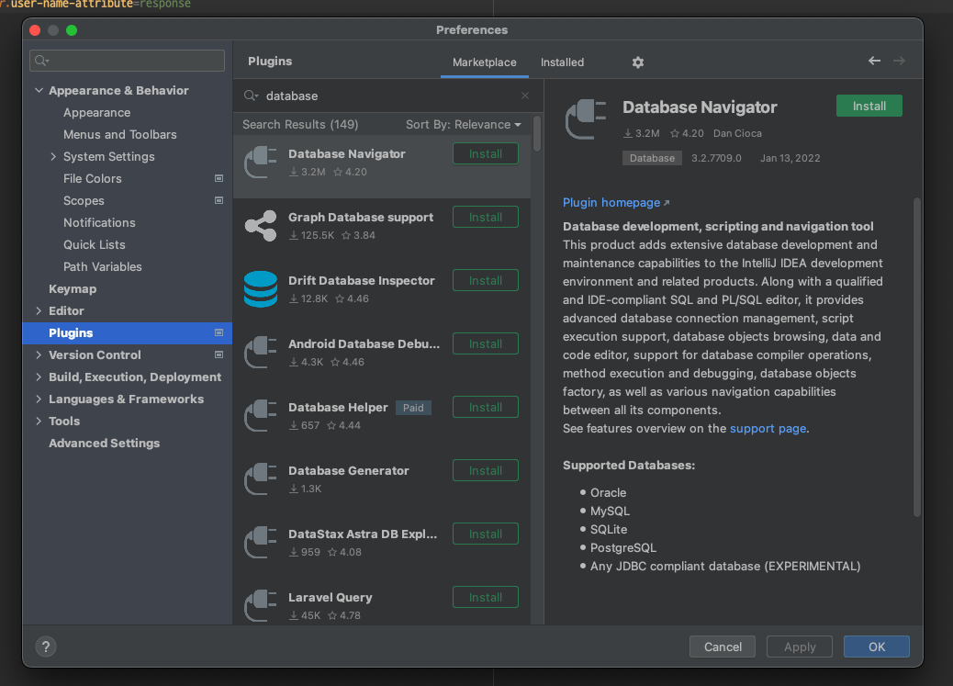Switch to the Marketplace tab
This screenshot has height=686, width=953.
pyautogui.click(x=485, y=62)
